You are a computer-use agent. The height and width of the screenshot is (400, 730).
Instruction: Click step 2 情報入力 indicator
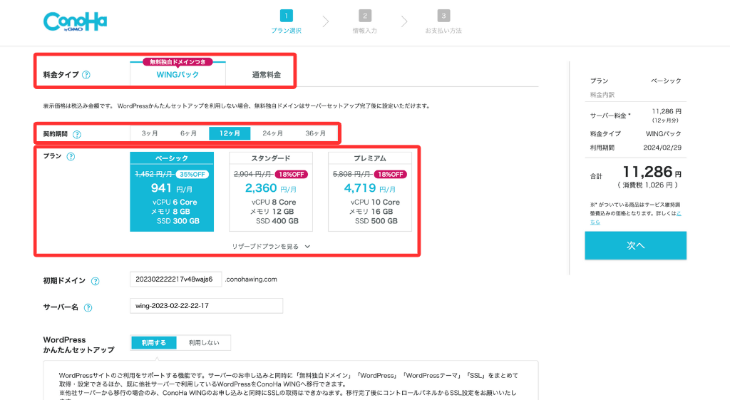point(365,22)
